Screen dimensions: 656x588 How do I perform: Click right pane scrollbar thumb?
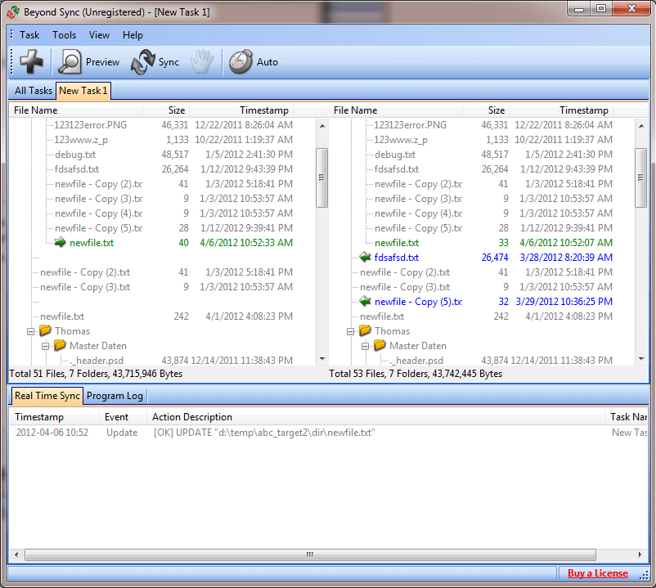pyautogui.click(x=640, y=177)
